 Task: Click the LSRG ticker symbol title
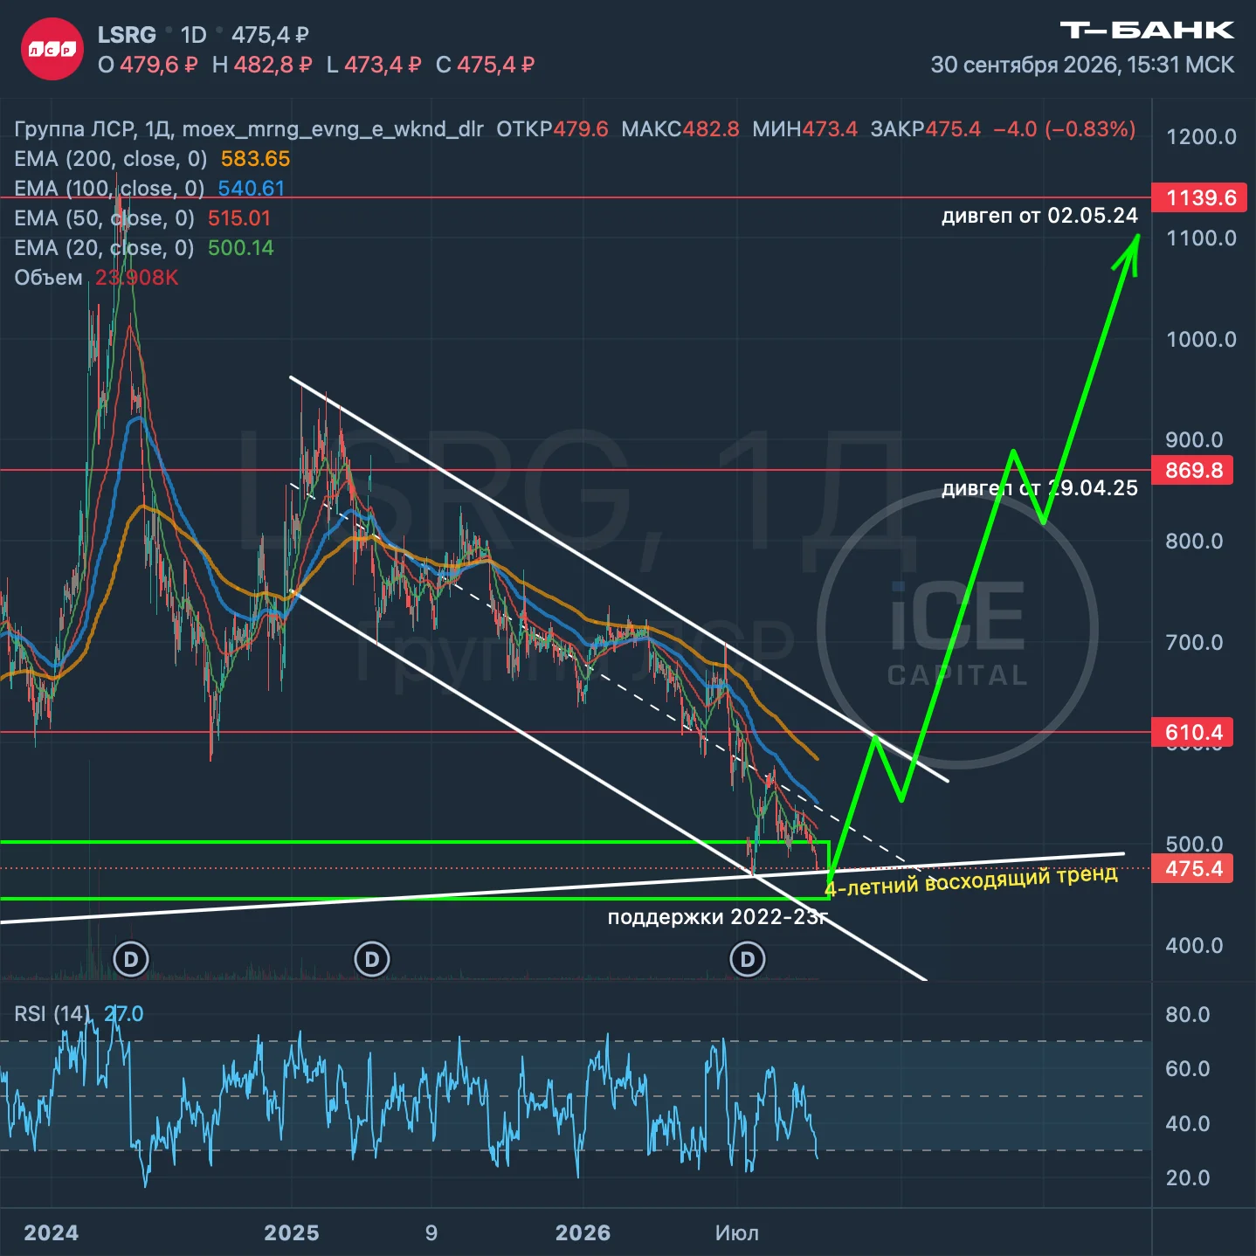click(x=127, y=35)
